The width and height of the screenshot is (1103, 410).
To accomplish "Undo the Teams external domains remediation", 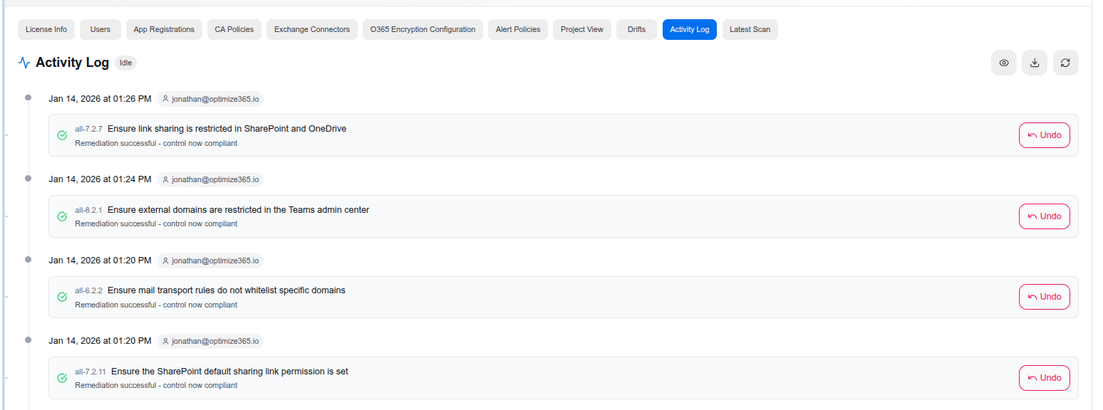I will tap(1044, 216).
